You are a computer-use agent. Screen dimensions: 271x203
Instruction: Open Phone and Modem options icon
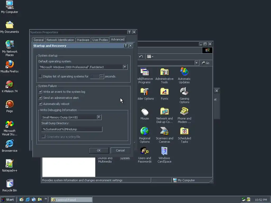[184, 115]
